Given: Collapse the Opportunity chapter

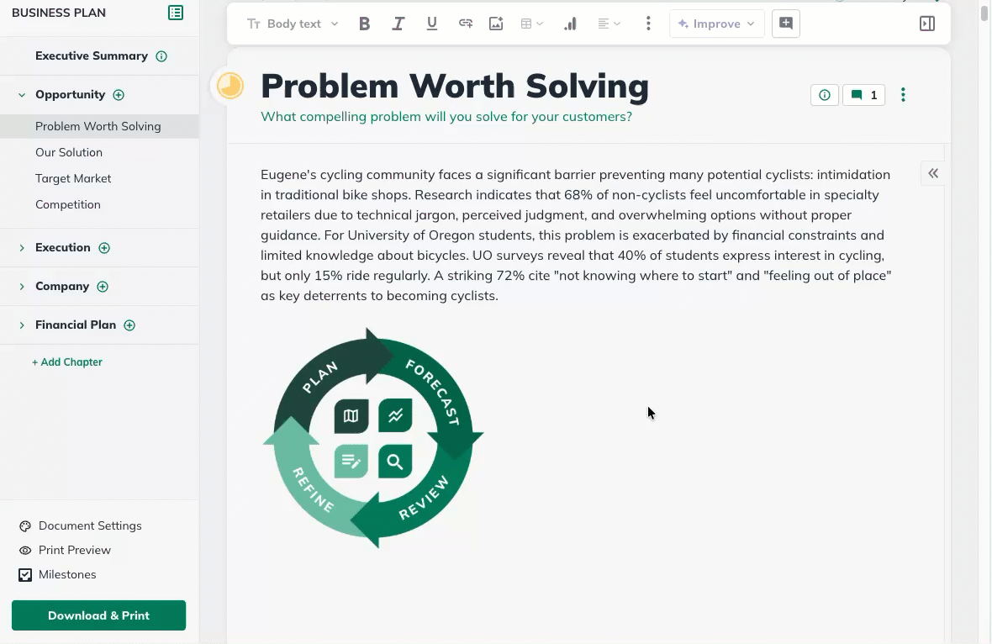Looking at the screenshot, I should (x=22, y=95).
